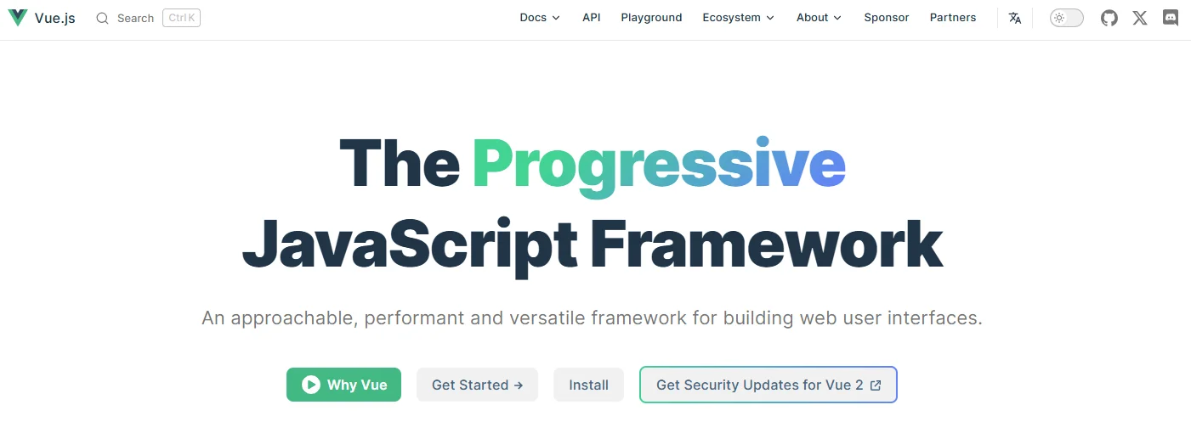
Task: Open the search box magnifier icon
Action: point(102,18)
